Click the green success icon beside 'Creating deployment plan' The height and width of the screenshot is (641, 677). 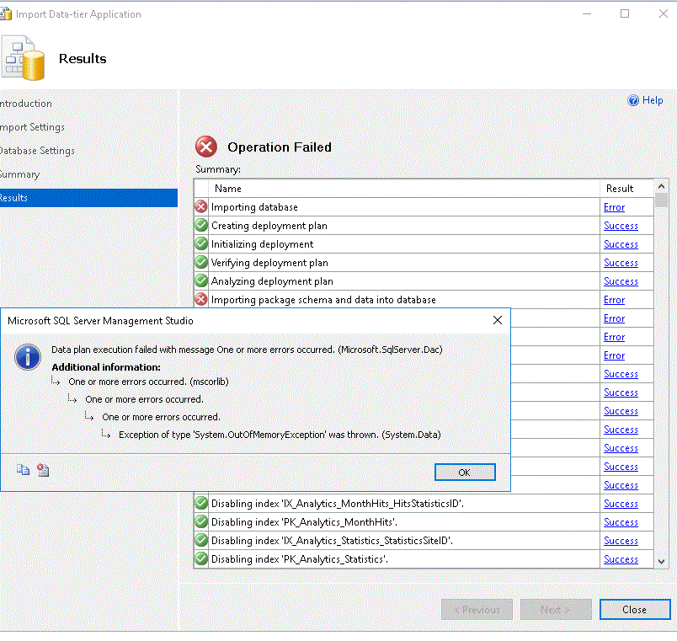click(x=200, y=225)
